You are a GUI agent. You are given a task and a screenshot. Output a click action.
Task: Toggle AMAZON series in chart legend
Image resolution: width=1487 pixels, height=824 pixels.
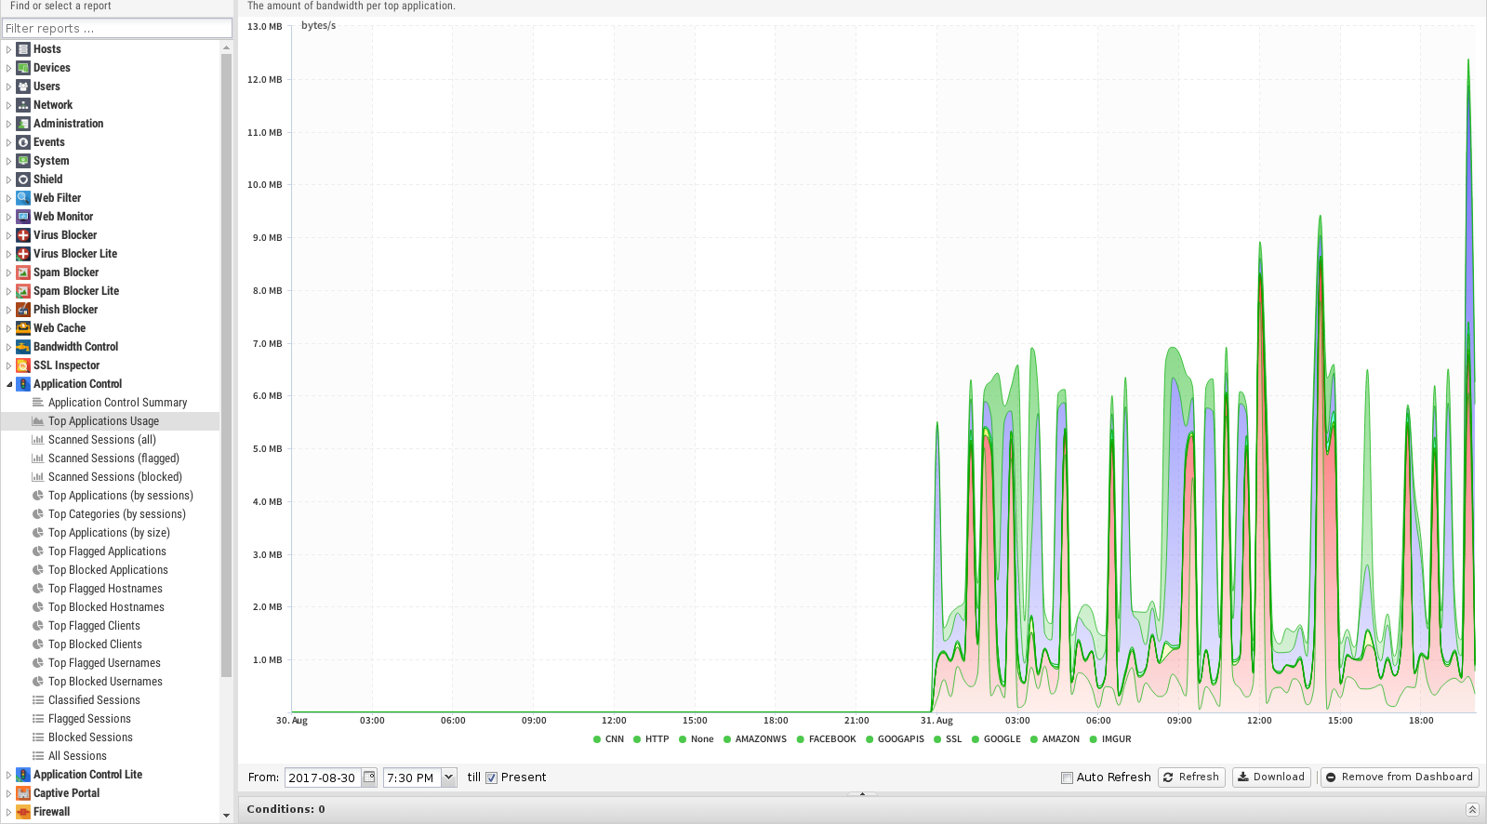1055,739
